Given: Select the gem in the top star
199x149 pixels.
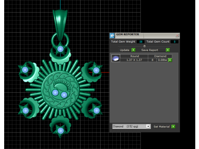Looking at the screenshot, I should [x=61, y=49].
